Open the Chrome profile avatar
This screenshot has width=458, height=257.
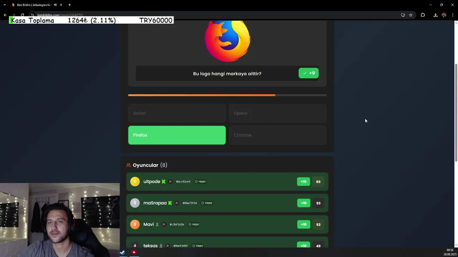(x=444, y=15)
